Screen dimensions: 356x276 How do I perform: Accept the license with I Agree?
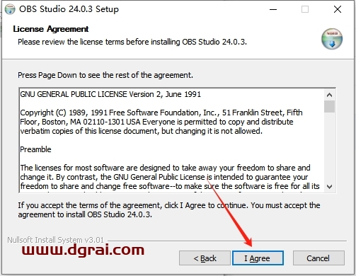coord(258,258)
